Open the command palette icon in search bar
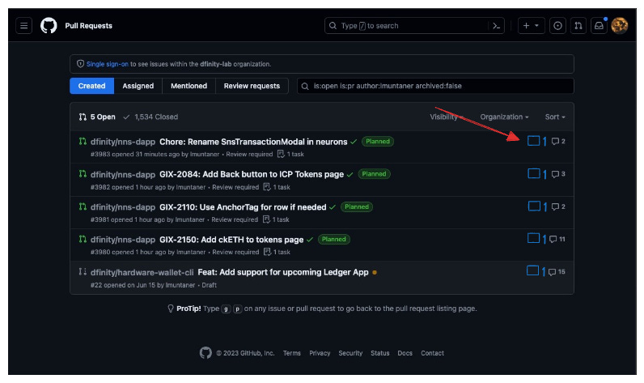 coord(496,26)
